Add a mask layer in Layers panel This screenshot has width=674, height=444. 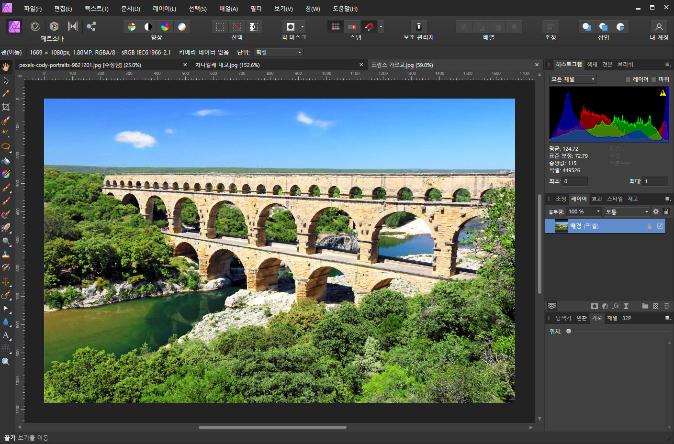click(x=595, y=306)
